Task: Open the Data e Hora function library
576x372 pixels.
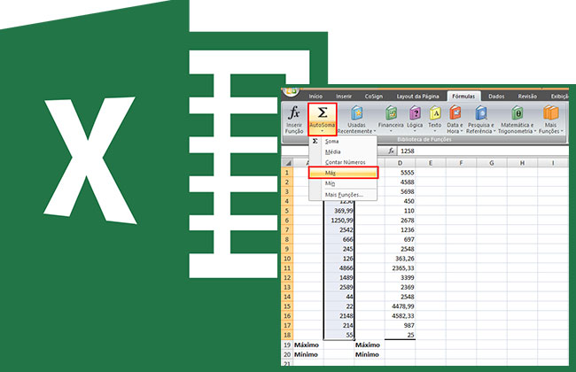Action: click(x=455, y=120)
